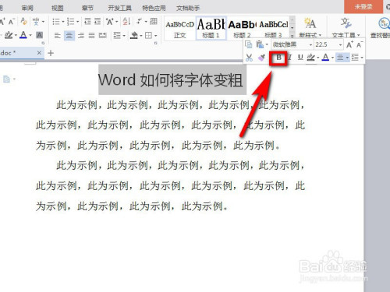Insert a bulleted list from ribbon
This screenshot has height=292, width=390.
point(56,21)
